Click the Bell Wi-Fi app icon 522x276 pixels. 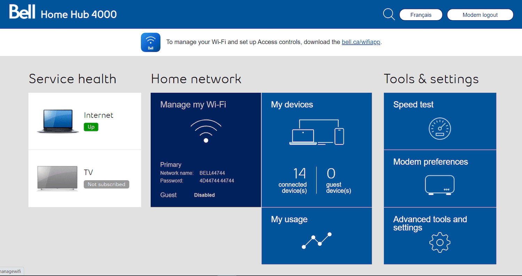[x=150, y=42]
